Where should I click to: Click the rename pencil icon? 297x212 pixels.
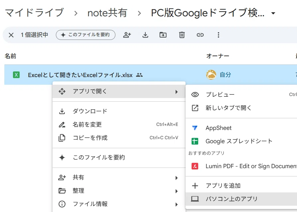pyautogui.click(x=62, y=125)
